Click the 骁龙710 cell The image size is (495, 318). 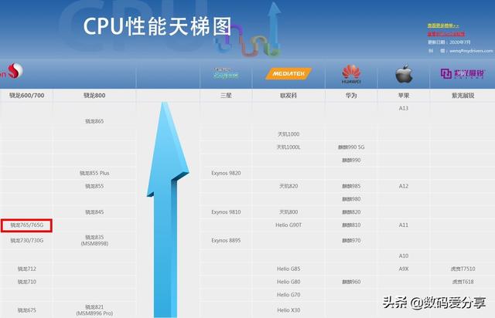26,282
